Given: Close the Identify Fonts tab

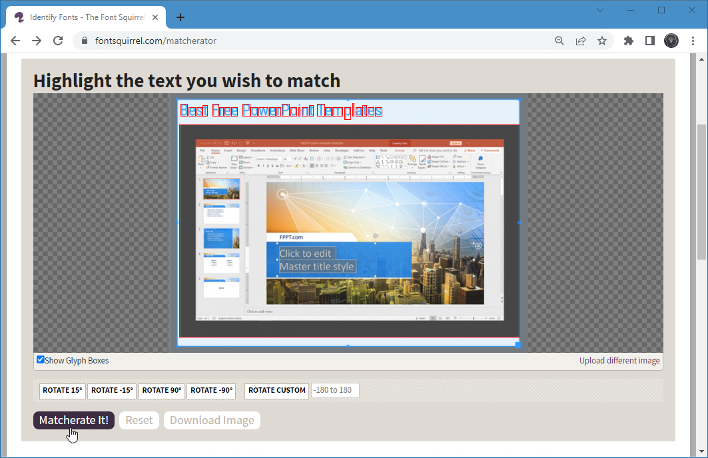Looking at the screenshot, I should click(155, 17).
